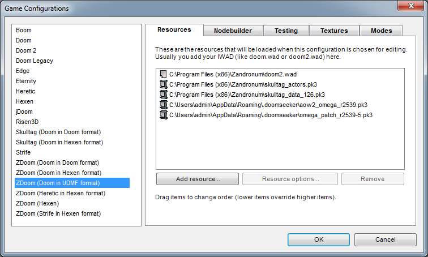The image size is (428, 257).
Task: Select the omega_patch_r2539-5.pk3 resource path
Action: [x=271, y=115]
